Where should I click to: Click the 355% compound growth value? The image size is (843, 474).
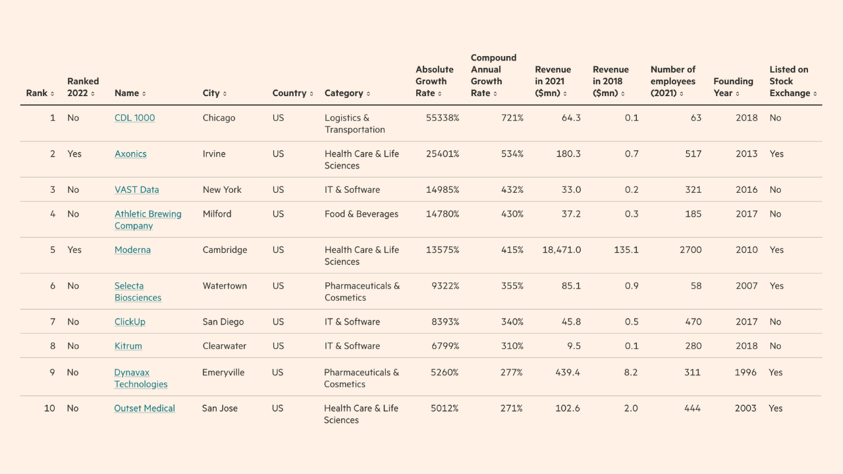(x=512, y=286)
